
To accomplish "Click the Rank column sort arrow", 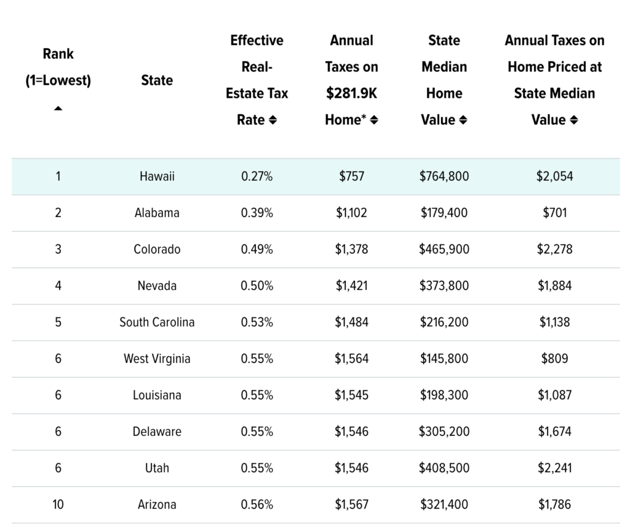I will point(58,109).
